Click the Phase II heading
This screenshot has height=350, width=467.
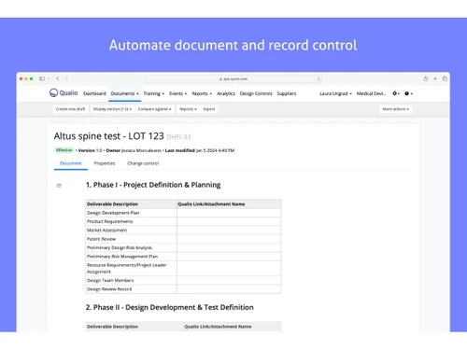pyautogui.click(x=170, y=307)
